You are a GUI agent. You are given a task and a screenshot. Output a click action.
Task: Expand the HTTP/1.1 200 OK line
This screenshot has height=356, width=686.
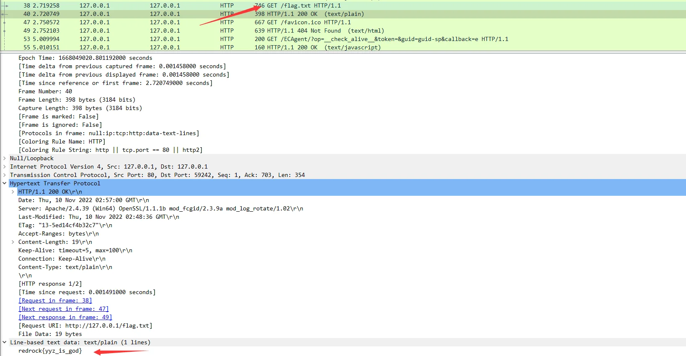click(13, 192)
